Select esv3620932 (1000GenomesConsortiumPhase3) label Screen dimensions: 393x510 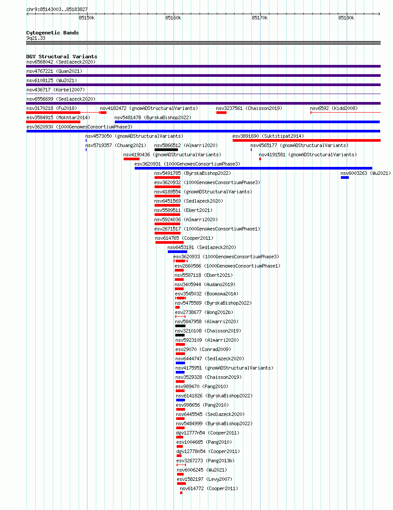(207, 182)
